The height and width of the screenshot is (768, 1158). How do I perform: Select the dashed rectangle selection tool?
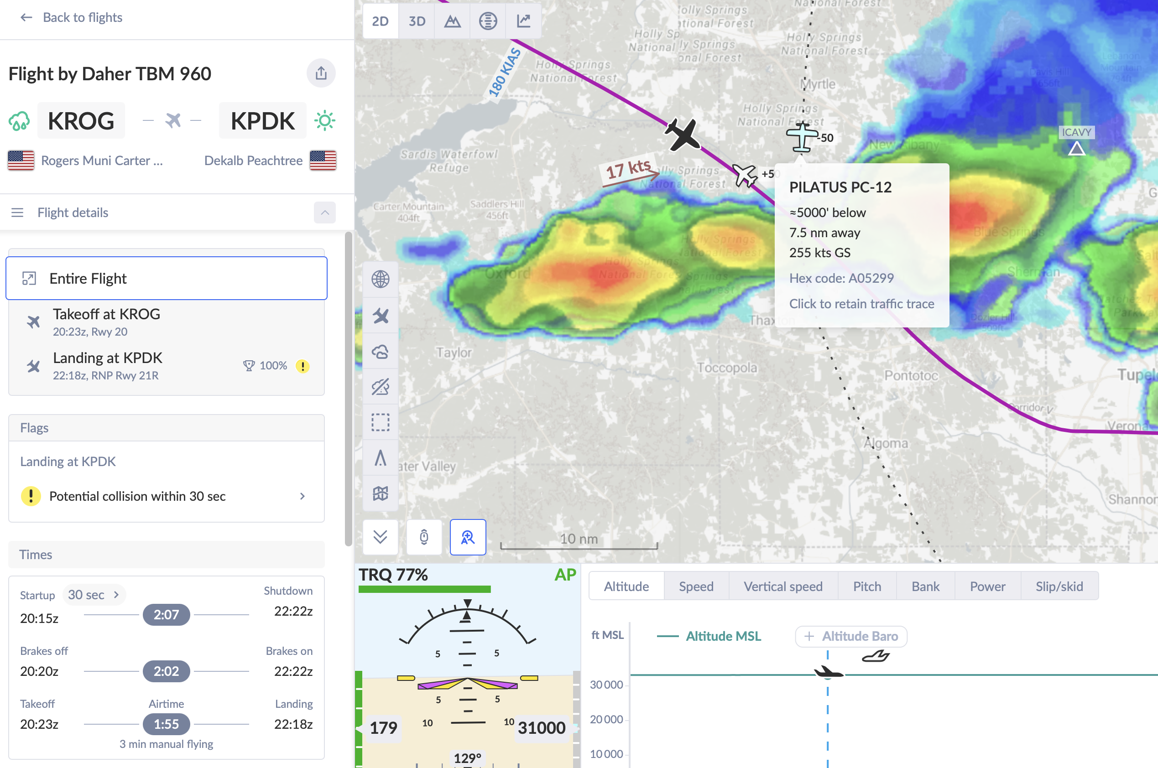380,422
